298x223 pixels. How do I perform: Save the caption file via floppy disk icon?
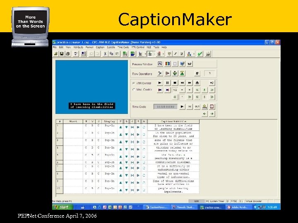62,54
